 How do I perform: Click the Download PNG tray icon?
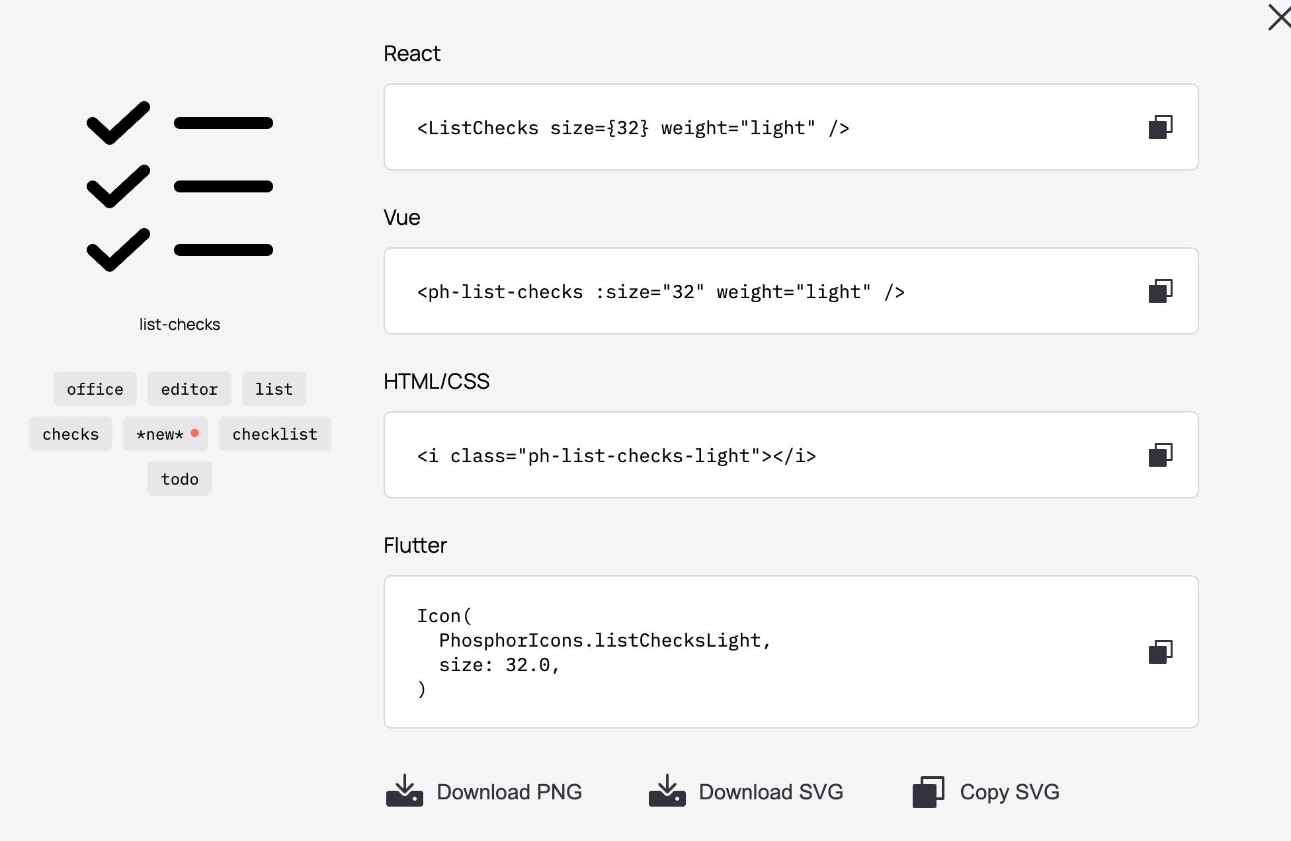(x=405, y=791)
